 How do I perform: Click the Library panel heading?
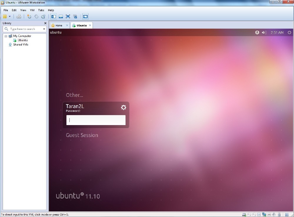click(7, 23)
